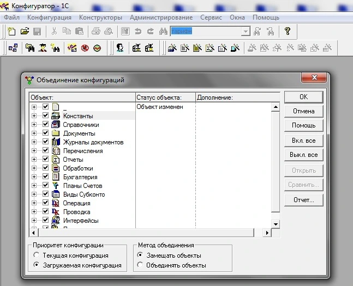Click the Open folder toolbar icon

coord(24,32)
